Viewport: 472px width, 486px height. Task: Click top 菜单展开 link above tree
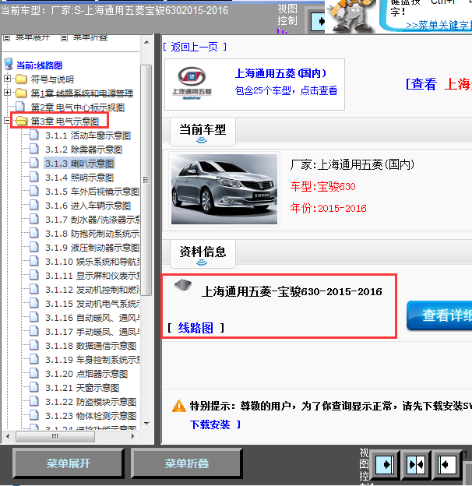pos(33,38)
